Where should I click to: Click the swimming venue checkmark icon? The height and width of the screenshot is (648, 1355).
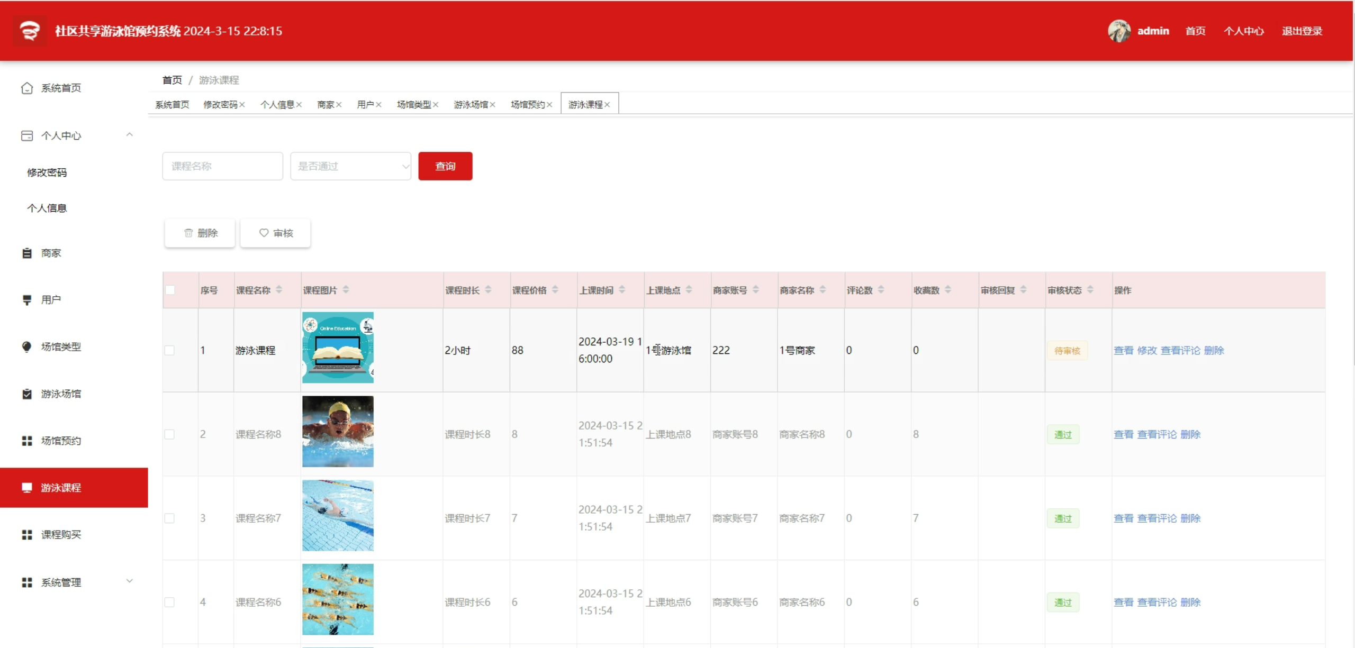[27, 394]
